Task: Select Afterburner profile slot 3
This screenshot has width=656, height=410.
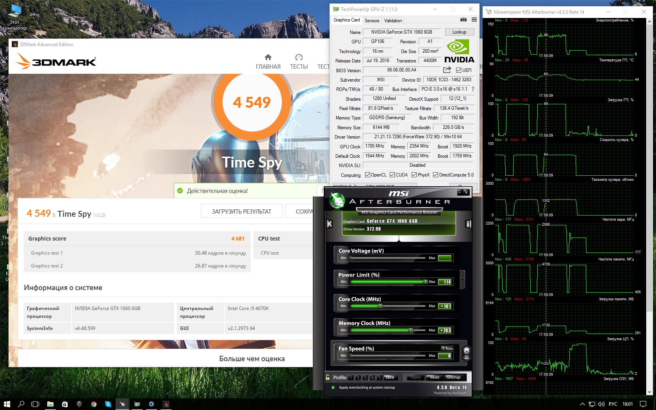Action: click(365, 378)
